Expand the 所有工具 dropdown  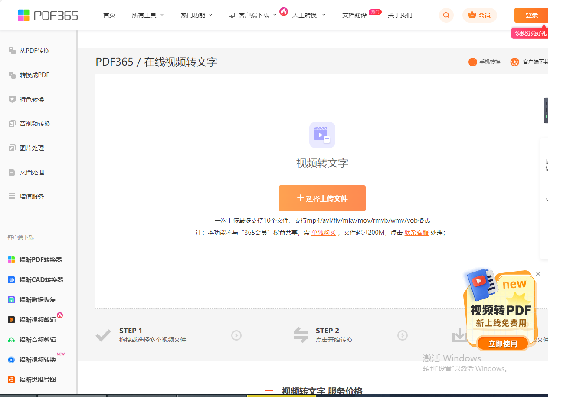[148, 15]
